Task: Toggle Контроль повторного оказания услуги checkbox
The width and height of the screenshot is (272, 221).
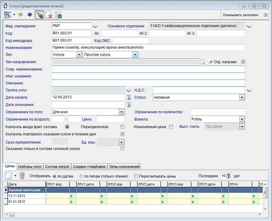Action: coord(123,134)
